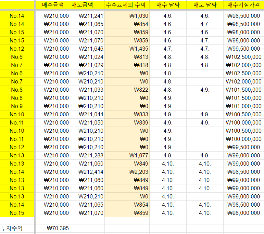Select the No.6 label in ₩813 row
The height and width of the screenshot is (234, 264).
click(x=17, y=57)
